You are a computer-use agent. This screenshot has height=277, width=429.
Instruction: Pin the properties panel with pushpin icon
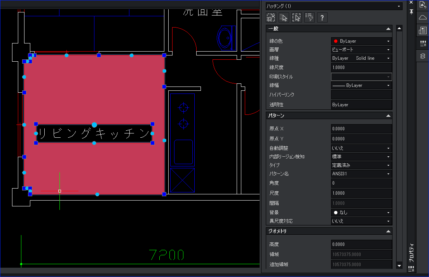(411, 12)
